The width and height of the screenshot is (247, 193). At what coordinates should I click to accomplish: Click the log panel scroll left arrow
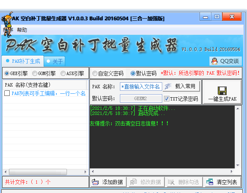93,171
